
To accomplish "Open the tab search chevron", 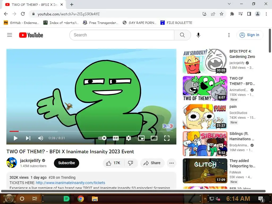I will (229, 4).
